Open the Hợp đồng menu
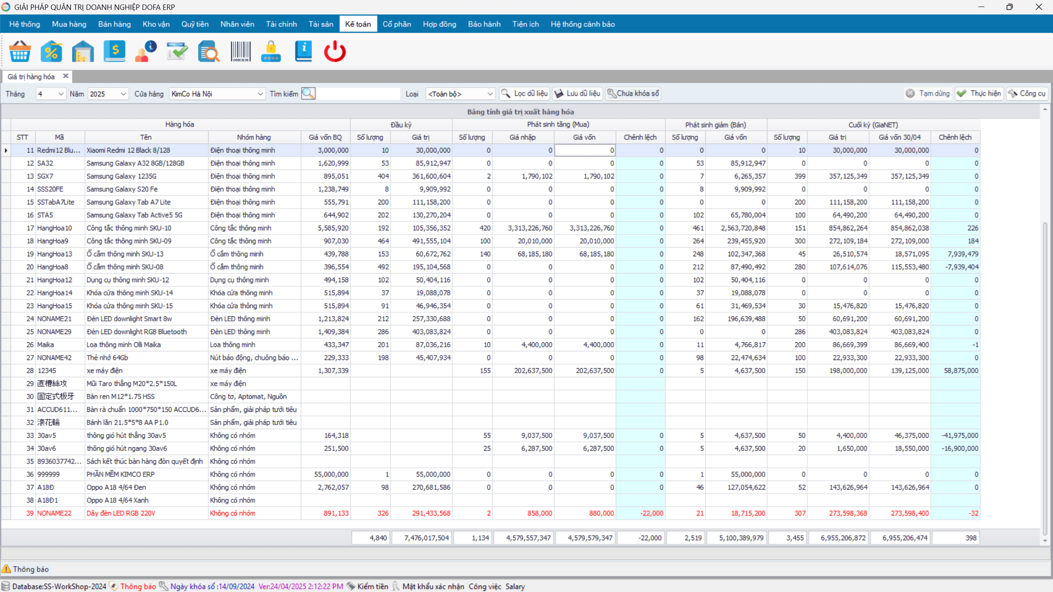 click(439, 24)
